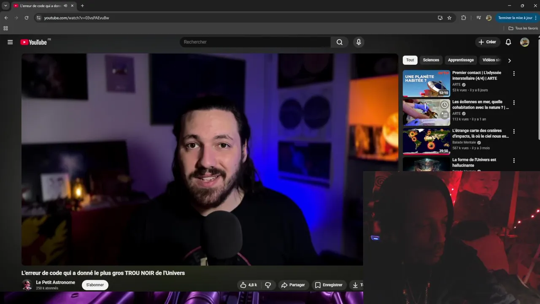Open La forme de l'Univers title
Viewport: 540px width, 304px height.
(474, 163)
